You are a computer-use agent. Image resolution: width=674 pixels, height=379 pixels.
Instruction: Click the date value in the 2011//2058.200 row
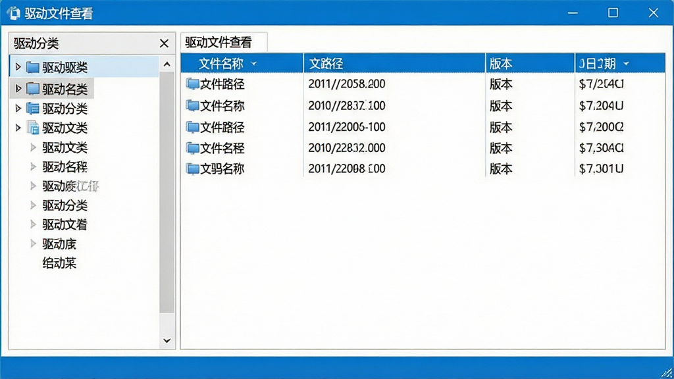pyautogui.click(x=601, y=84)
